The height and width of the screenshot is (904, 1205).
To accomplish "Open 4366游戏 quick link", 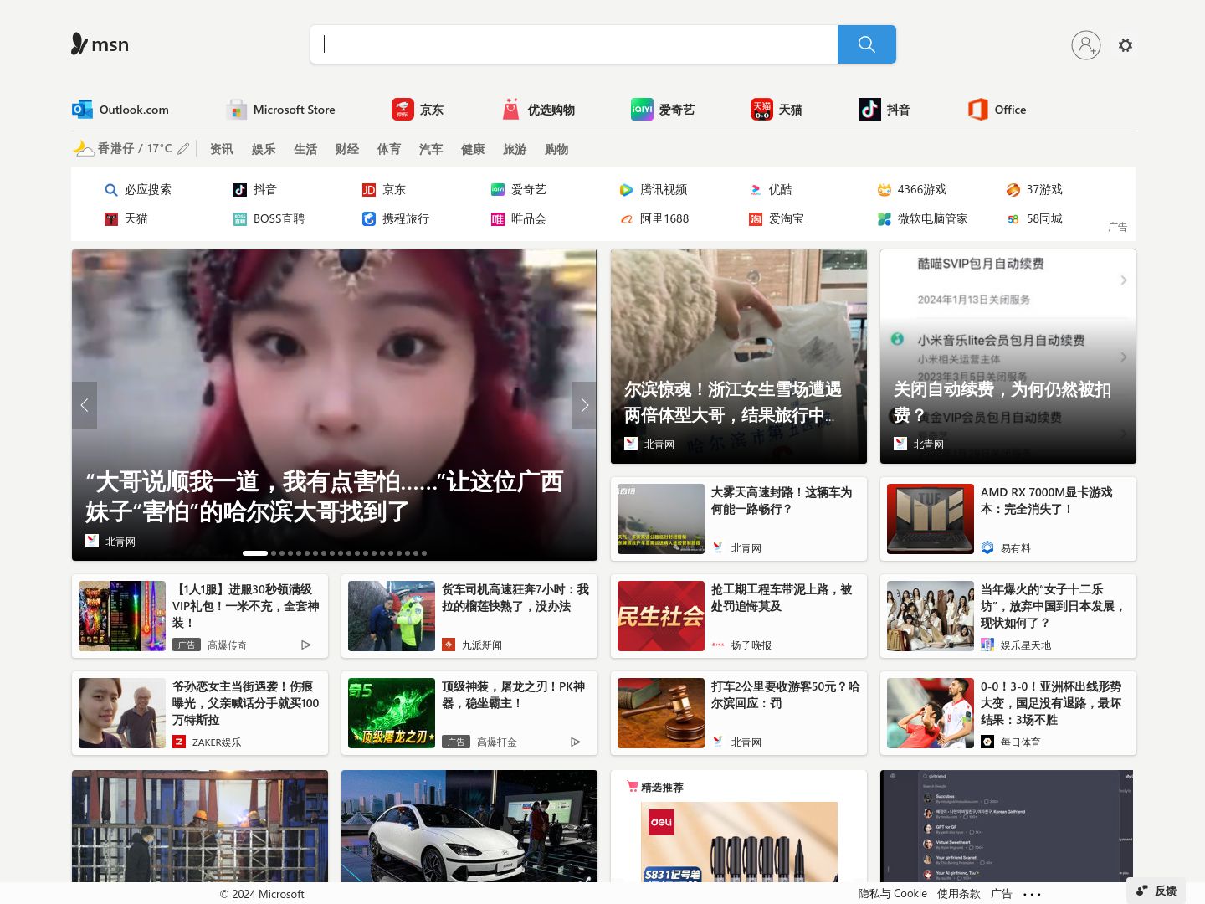I will coord(912,190).
